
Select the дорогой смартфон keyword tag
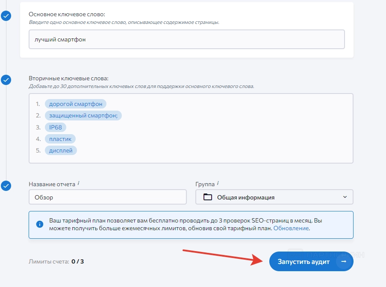(x=76, y=104)
